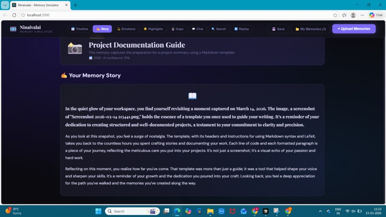Screen dimensions: 386x217
Task: Click the Ninaivalai film-strip logo icon
Action: (x=13, y=29)
